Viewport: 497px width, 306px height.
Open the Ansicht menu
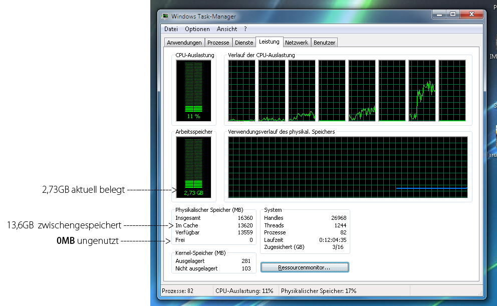click(226, 29)
